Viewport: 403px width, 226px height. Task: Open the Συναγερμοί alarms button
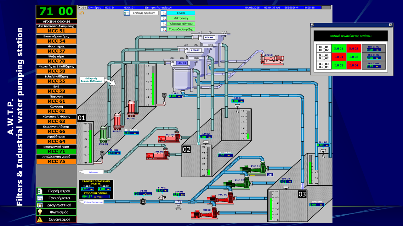pyautogui.click(x=56, y=219)
